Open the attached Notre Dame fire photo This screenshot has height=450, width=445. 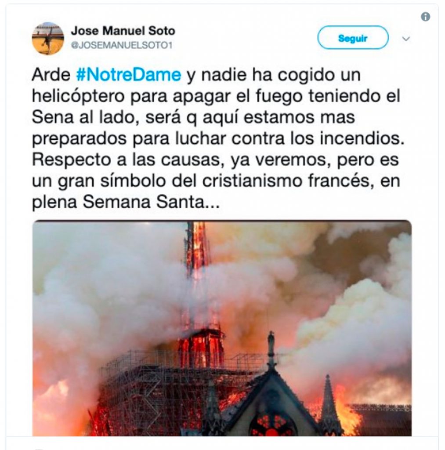222,328
